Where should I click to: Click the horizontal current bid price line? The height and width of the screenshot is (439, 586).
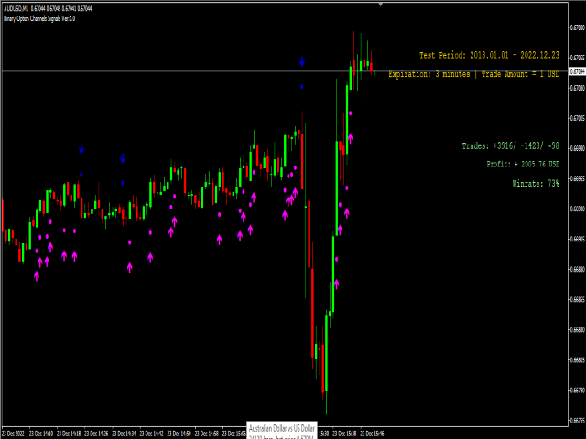tap(285, 71)
